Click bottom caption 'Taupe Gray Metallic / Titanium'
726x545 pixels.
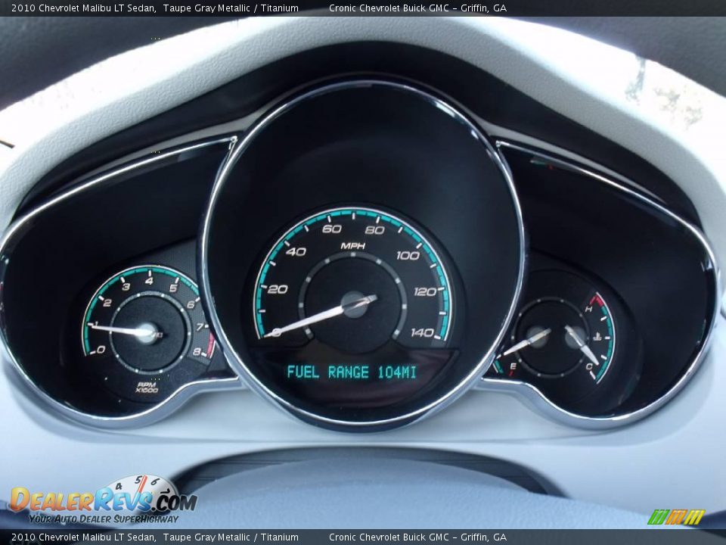tap(231, 537)
